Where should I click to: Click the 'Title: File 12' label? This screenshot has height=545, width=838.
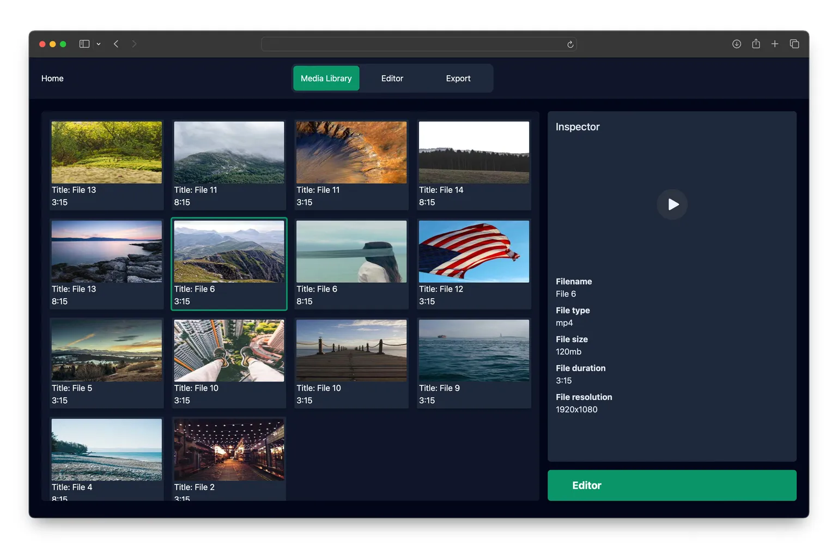[x=441, y=289]
